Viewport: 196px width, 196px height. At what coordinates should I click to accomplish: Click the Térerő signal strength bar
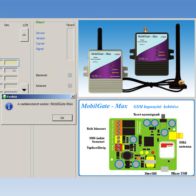[x=70, y=44]
